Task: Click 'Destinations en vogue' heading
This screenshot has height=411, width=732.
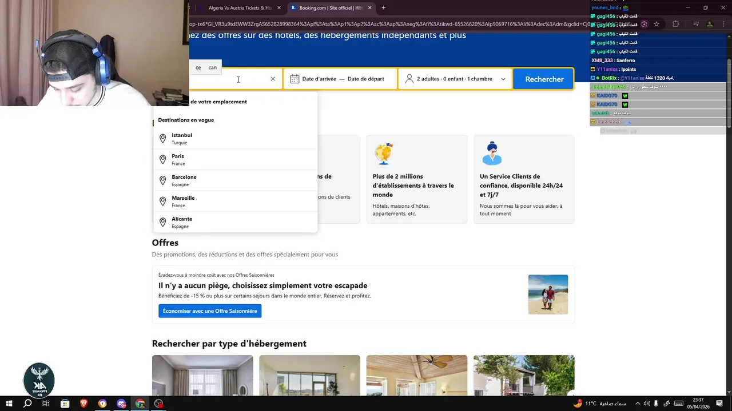Action: (x=186, y=120)
